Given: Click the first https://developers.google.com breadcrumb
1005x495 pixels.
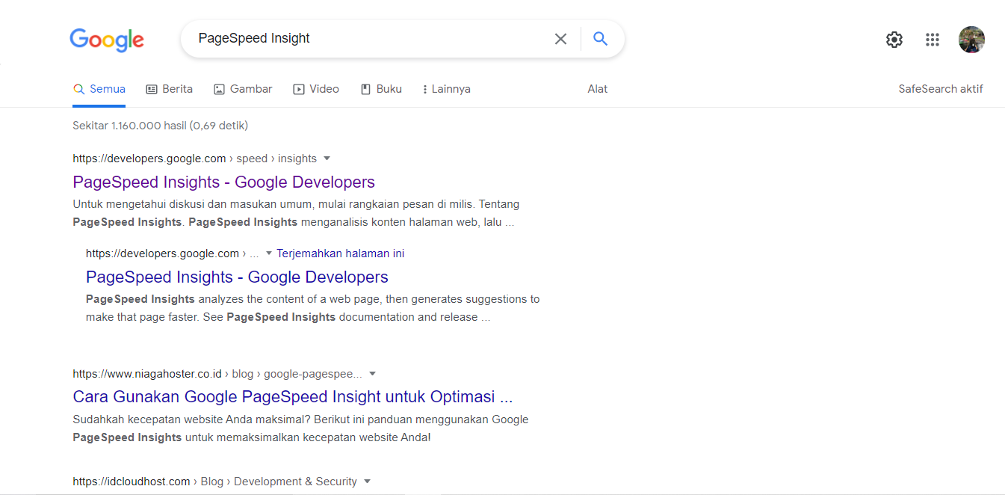Looking at the screenshot, I should [149, 159].
